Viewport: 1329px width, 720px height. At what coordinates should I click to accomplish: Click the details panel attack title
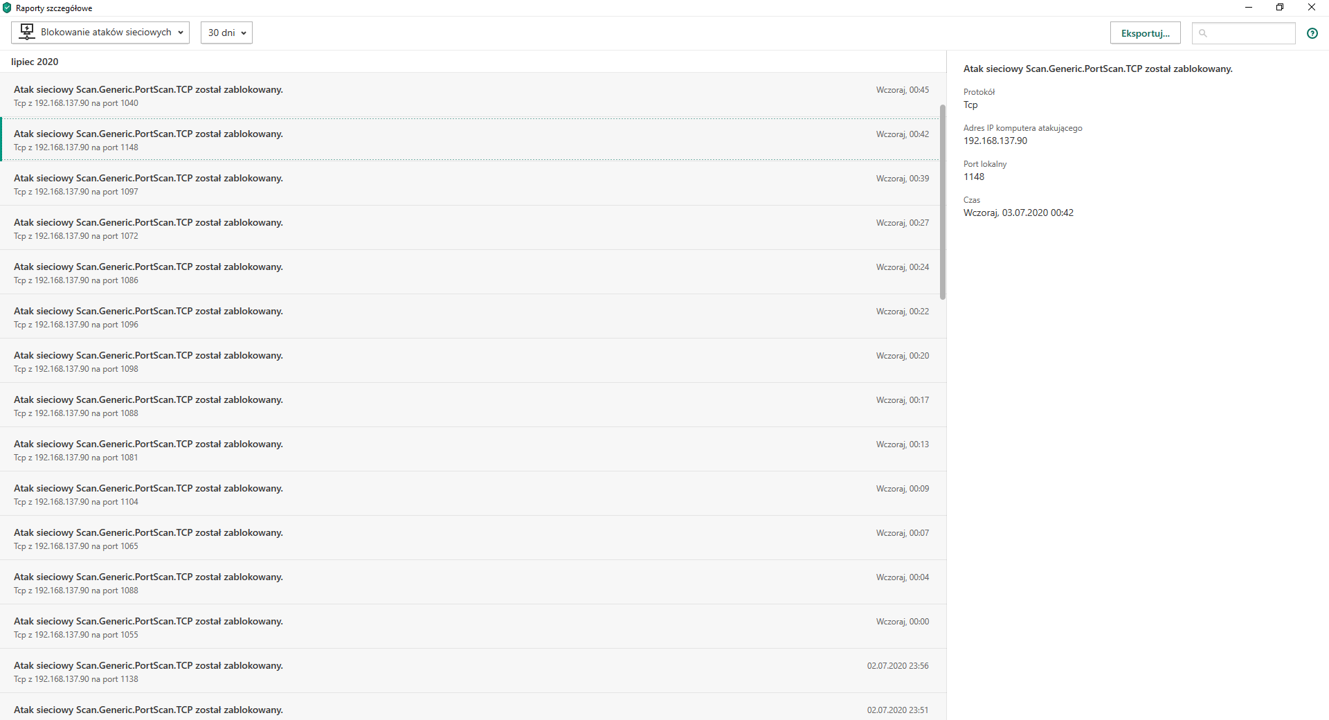[x=1098, y=69]
